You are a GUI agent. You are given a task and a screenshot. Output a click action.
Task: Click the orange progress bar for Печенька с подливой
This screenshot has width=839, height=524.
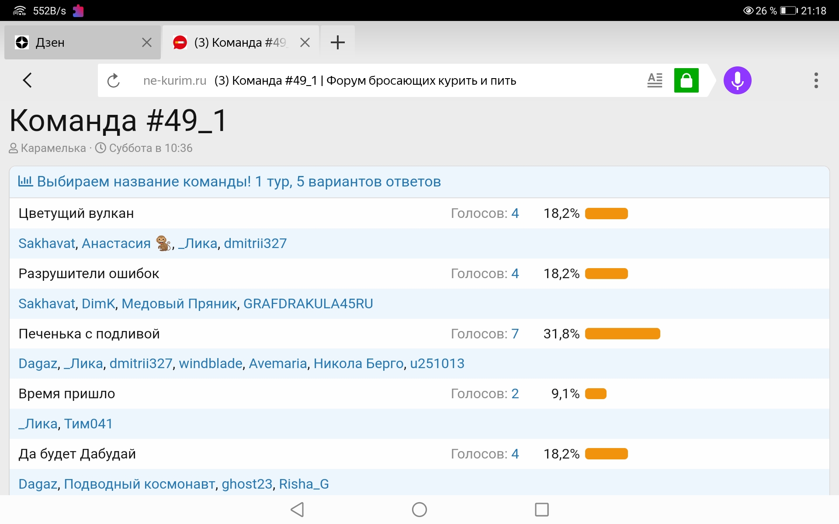622,333
